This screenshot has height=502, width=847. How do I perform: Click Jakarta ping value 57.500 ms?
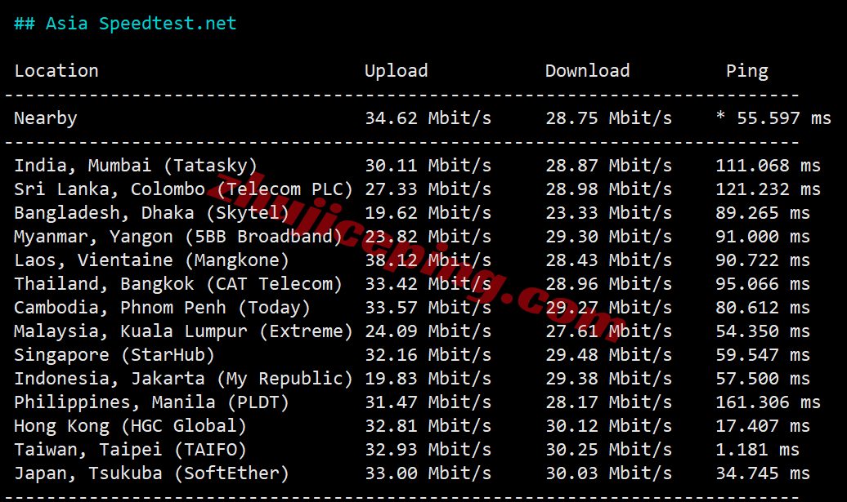point(763,379)
